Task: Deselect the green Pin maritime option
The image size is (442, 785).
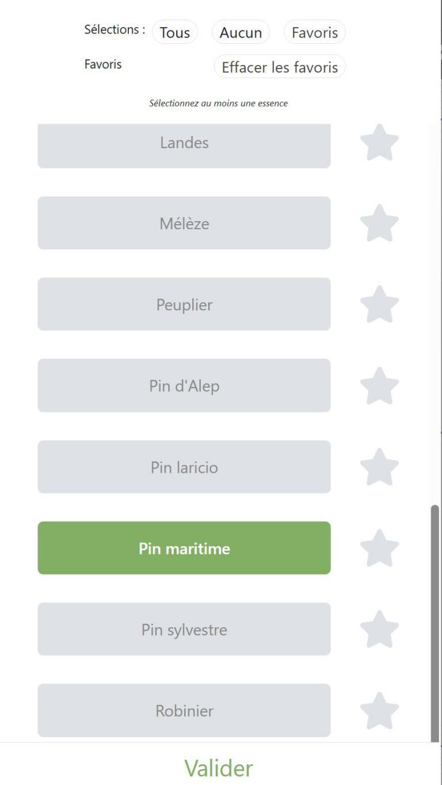Action: point(184,548)
